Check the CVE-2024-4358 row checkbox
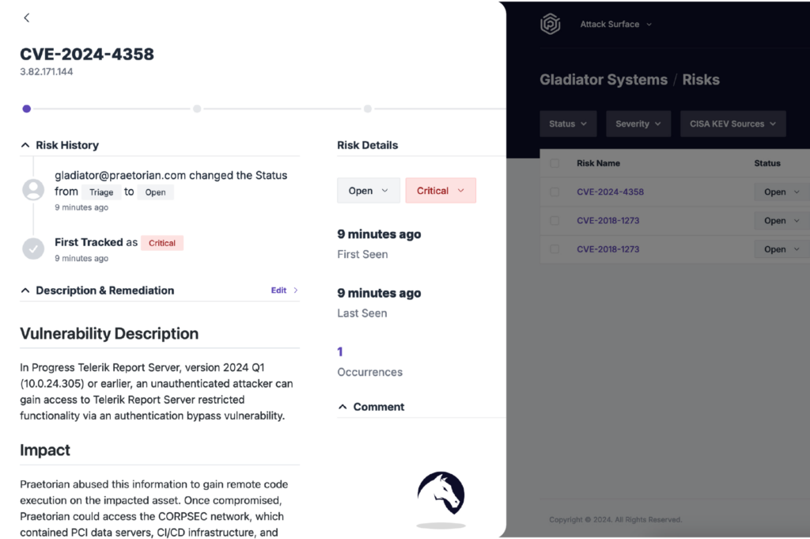The image size is (810, 539). (x=555, y=192)
